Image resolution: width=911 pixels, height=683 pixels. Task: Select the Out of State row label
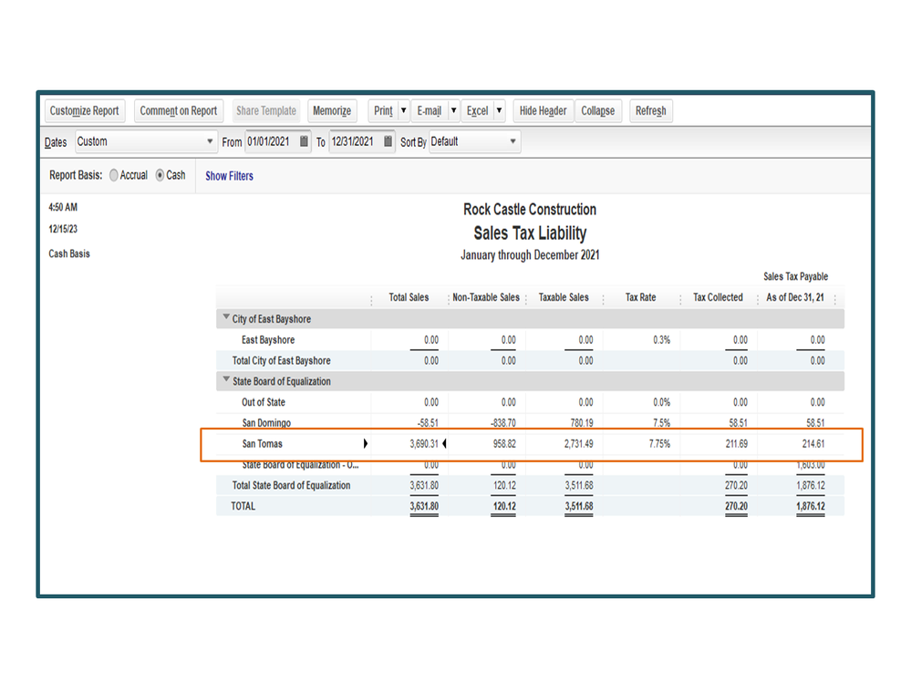click(x=264, y=402)
